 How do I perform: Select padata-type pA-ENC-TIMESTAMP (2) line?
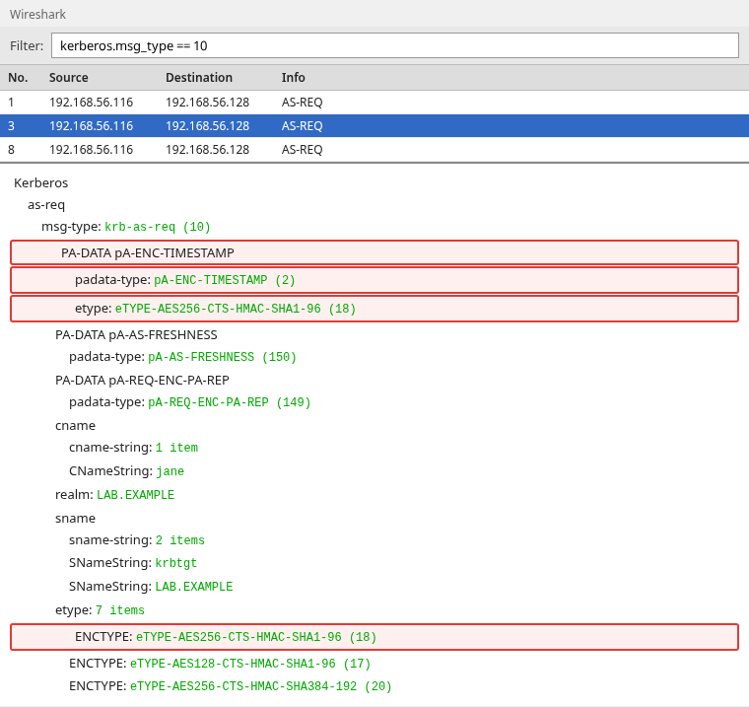(x=374, y=280)
